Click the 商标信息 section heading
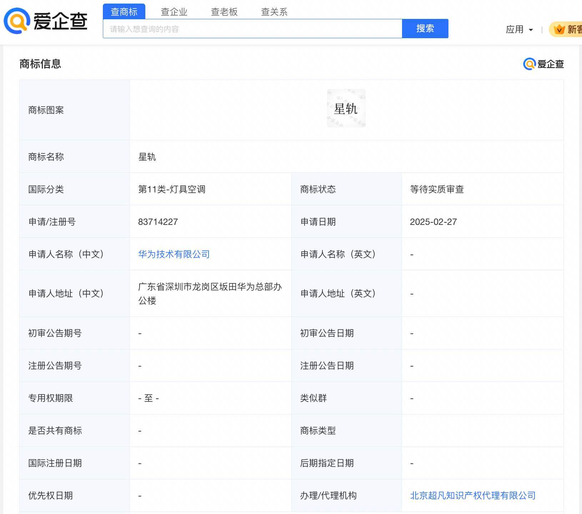The height and width of the screenshot is (514, 582). tap(40, 64)
